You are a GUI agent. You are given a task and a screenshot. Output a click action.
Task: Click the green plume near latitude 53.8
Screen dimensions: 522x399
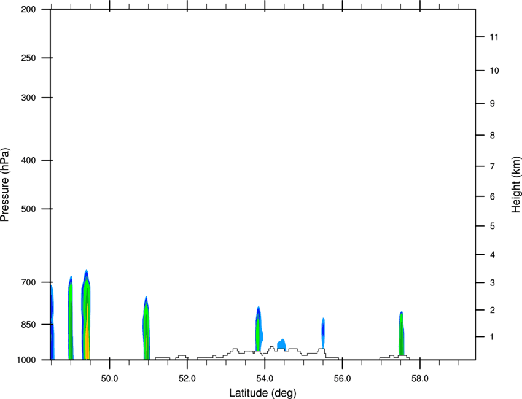259,328
